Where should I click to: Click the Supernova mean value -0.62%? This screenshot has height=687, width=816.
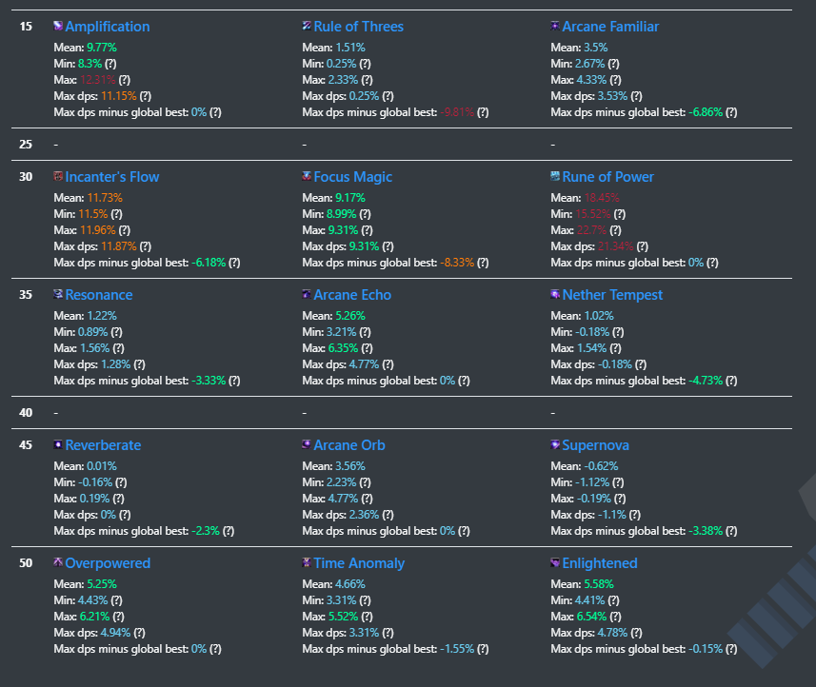pos(601,466)
